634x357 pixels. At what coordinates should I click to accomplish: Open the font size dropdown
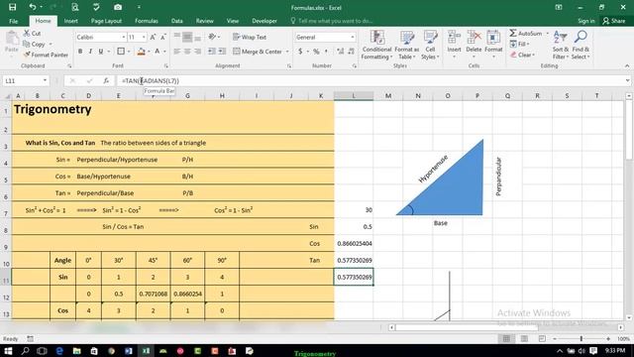tap(144, 38)
